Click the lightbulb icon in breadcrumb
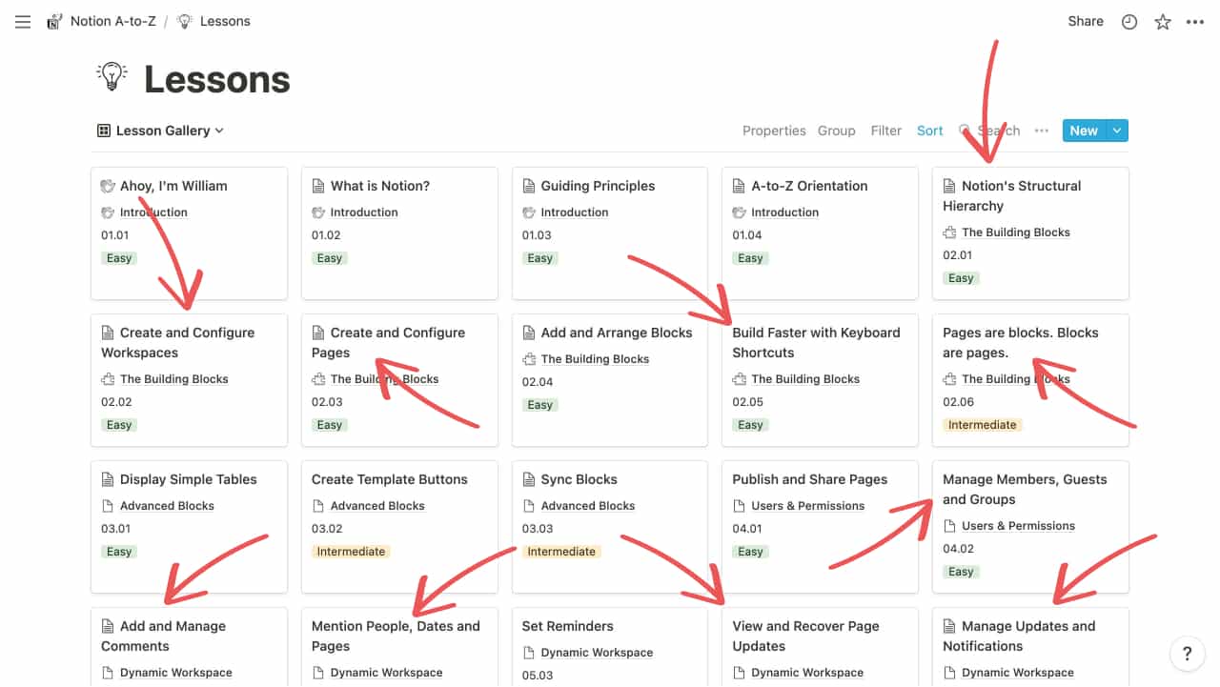The image size is (1220, 687). (185, 21)
